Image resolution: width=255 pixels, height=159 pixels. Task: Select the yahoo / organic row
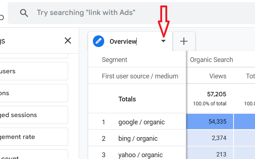[140, 154]
